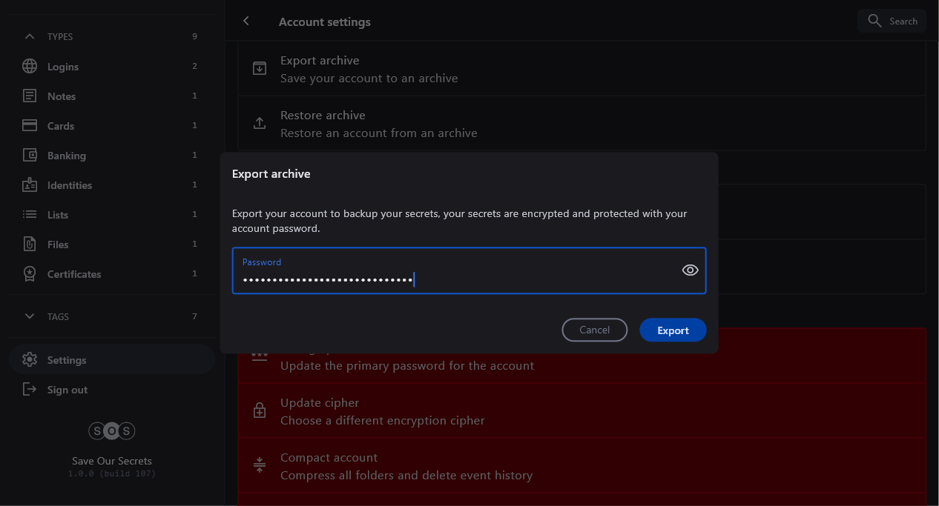Click the Notes icon in sidebar
The image size is (939, 506).
(x=30, y=96)
